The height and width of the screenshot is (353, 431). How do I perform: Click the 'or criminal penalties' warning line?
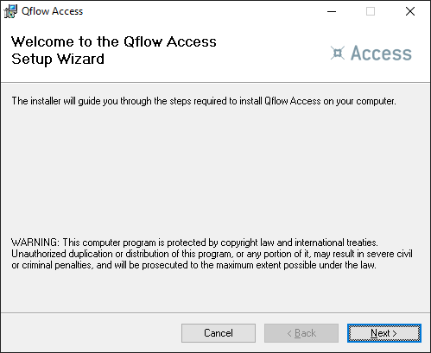pyautogui.click(x=193, y=265)
